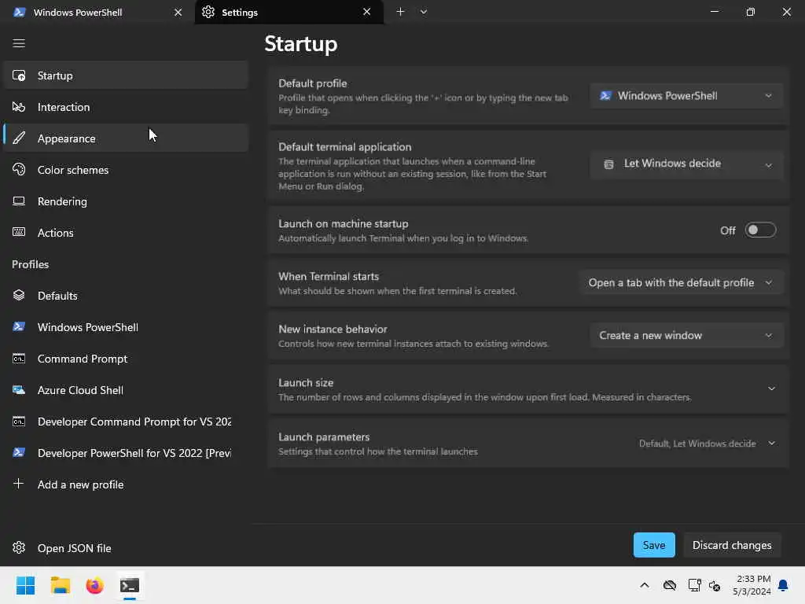The width and height of the screenshot is (805, 604).
Task: Click the Interaction cursor icon
Action: (19, 107)
